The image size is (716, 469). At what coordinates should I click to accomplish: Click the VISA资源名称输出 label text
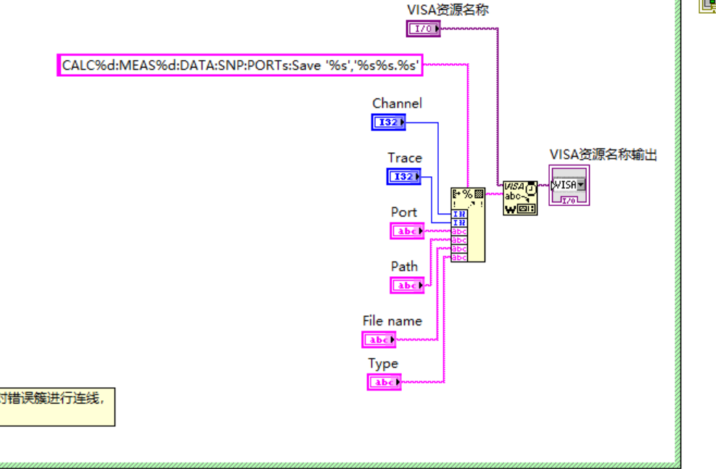click(603, 154)
